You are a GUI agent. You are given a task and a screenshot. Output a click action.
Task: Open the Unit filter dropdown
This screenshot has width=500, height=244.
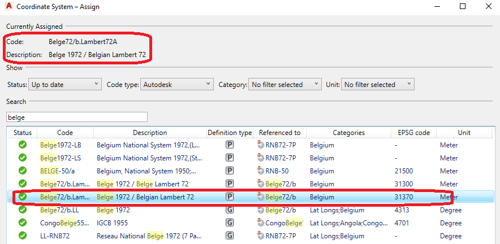pyautogui.click(x=378, y=84)
